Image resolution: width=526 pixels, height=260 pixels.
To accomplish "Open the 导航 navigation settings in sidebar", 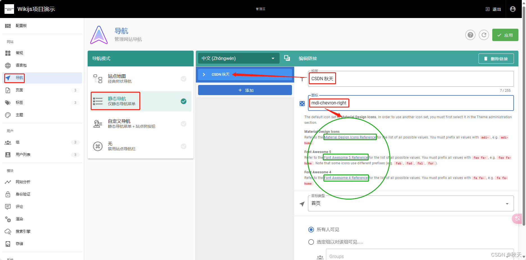I will 19,78.
